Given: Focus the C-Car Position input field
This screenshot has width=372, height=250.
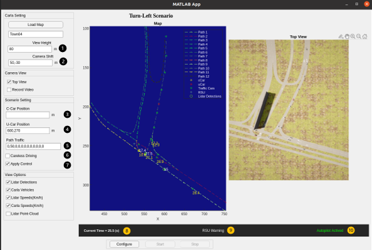Looking at the screenshot, I should (28, 115).
